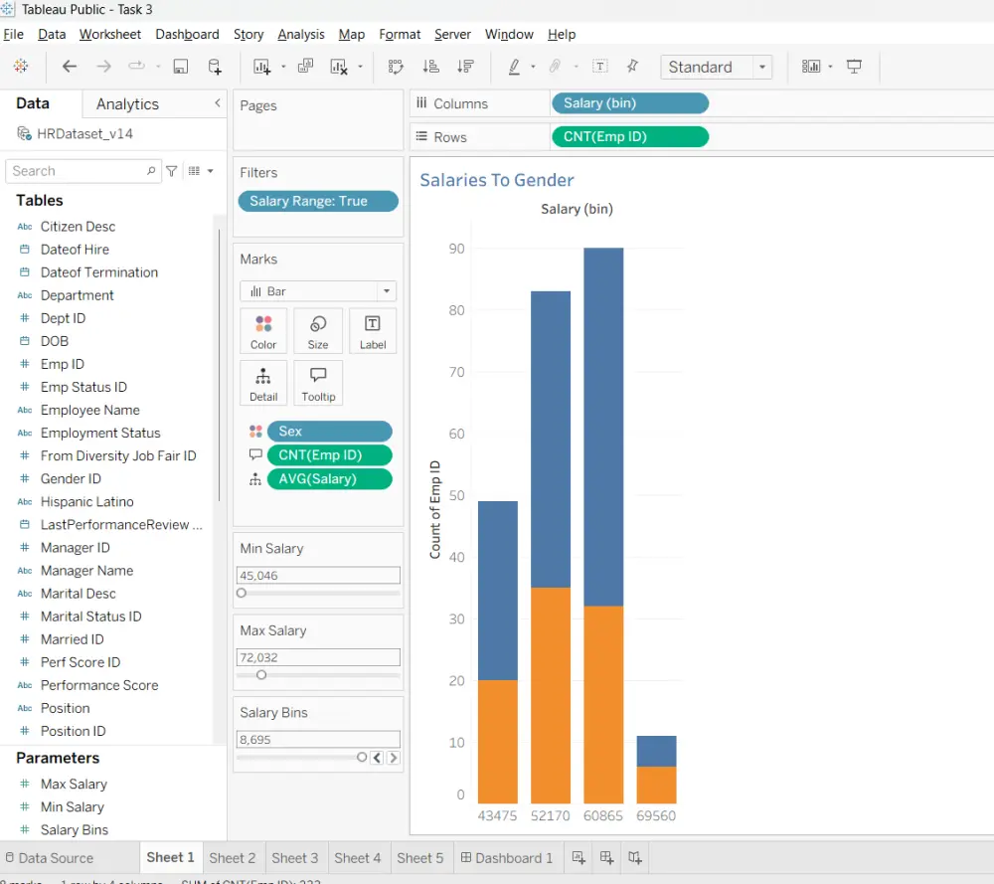Screen dimensions: 994x884
Task: Select the Employee Name field
Action: coord(90,410)
